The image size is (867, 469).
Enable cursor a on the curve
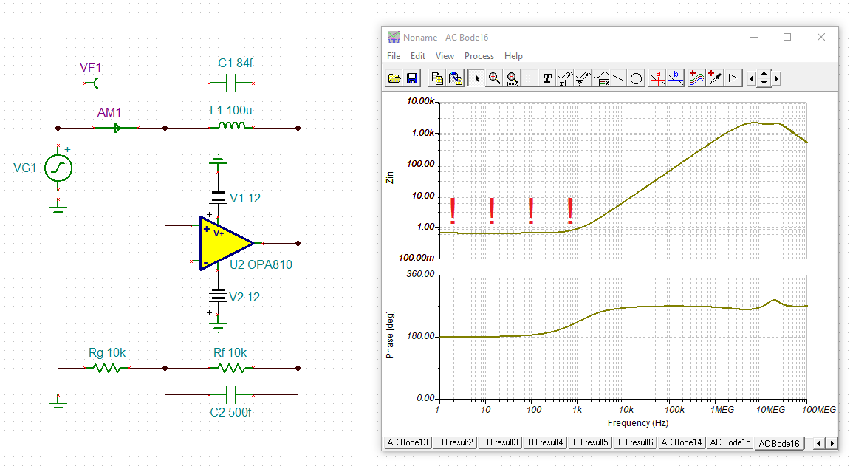[657, 78]
